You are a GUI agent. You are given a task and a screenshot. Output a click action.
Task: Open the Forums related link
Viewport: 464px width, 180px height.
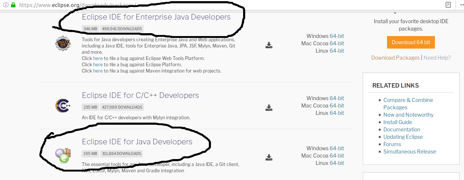click(x=392, y=144)
